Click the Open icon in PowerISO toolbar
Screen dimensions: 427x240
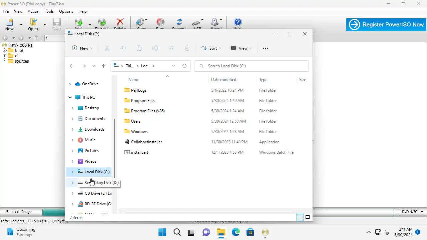coord(33,22)
